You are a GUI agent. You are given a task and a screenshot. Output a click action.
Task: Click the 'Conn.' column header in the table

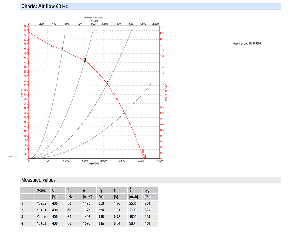[x=41, y=190]
